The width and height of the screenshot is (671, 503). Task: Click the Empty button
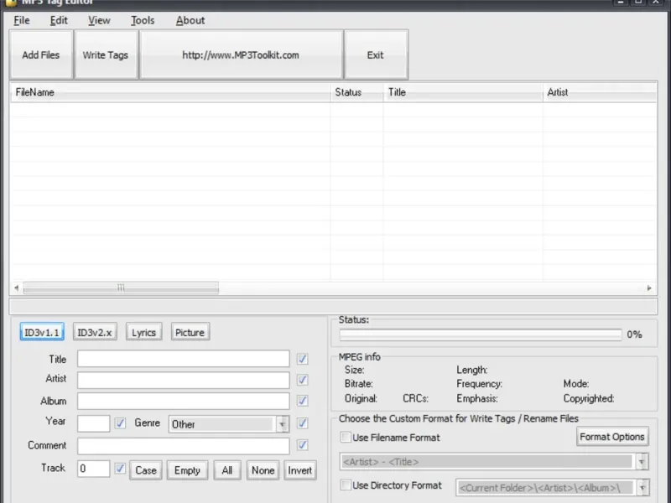187,470
